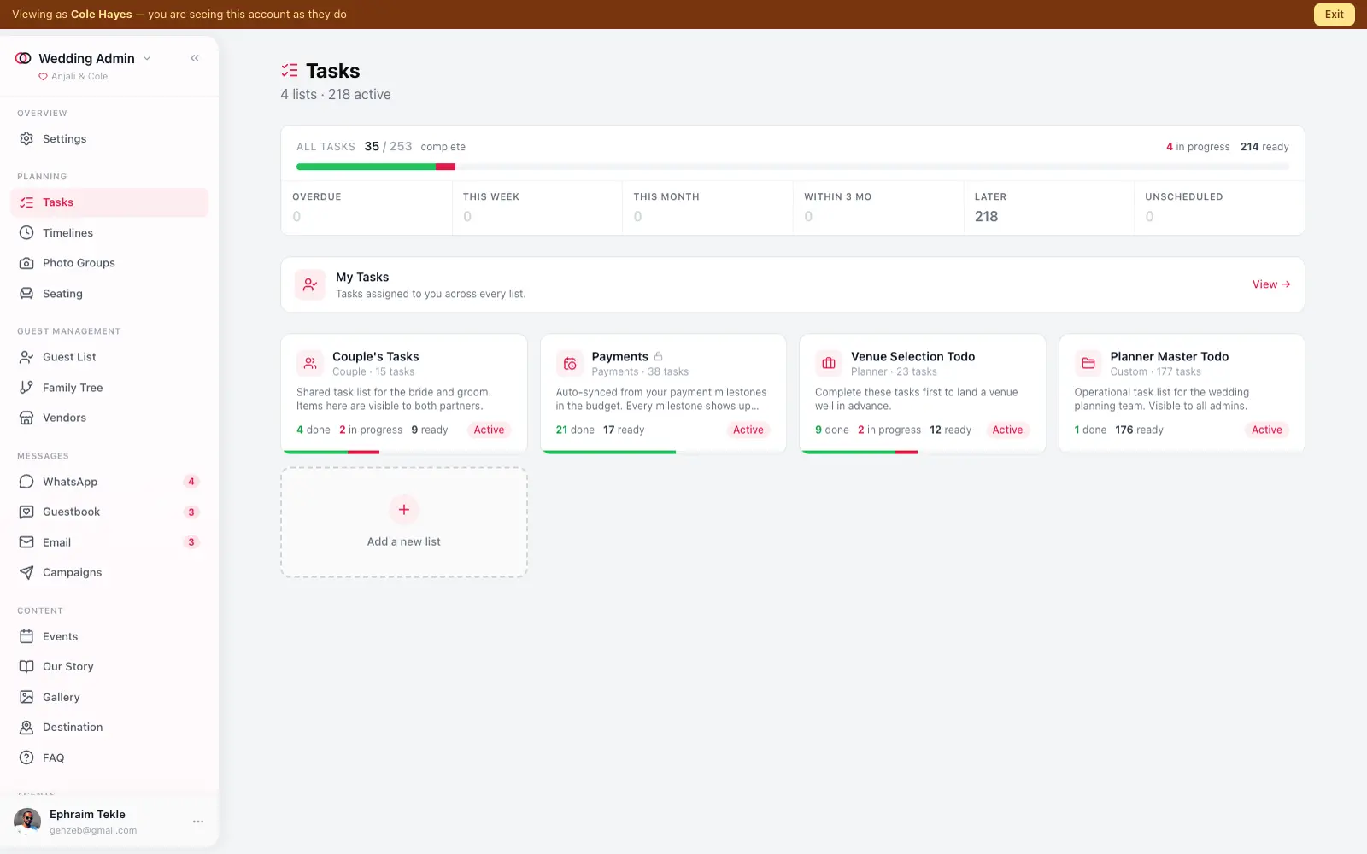Click the Unscheduled filter tile
Image resolution: width=1367 pixels, height=854 pixels.
(1219, 208)
